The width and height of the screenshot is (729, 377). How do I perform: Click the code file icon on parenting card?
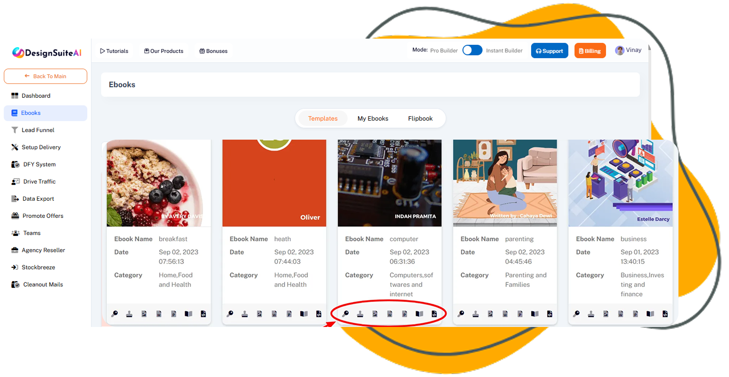pyautogui.click(x=549, y=314)
